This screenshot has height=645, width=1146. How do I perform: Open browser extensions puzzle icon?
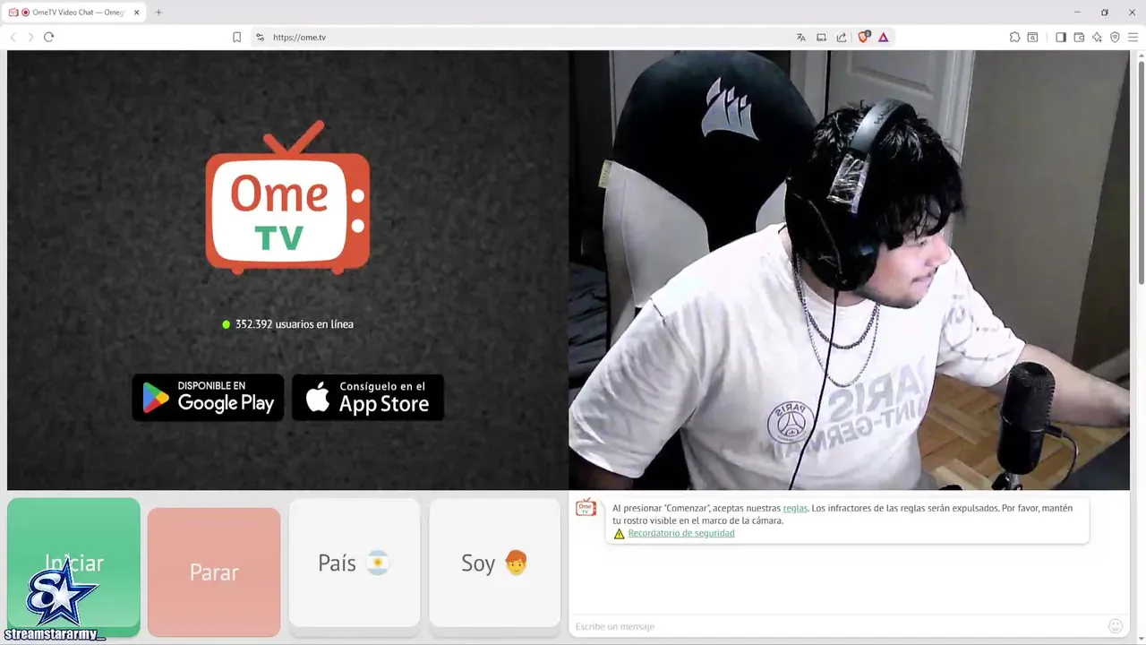1014,37
